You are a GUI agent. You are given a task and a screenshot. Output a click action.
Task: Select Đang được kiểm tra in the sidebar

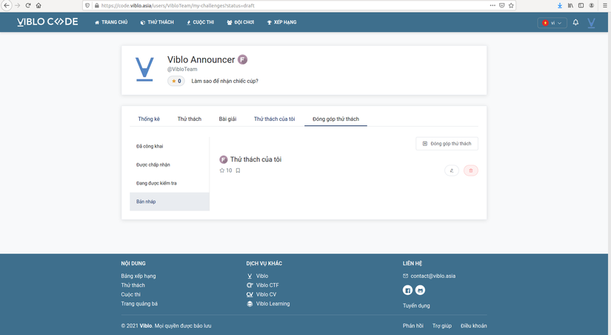pyautogui.click(x=170, y=183)
